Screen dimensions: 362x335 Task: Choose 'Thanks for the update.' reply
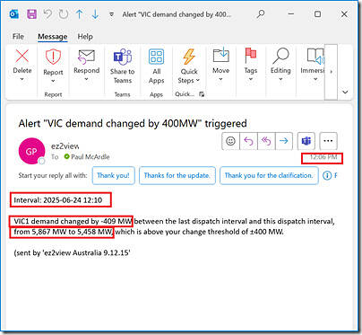coord(177,175)
